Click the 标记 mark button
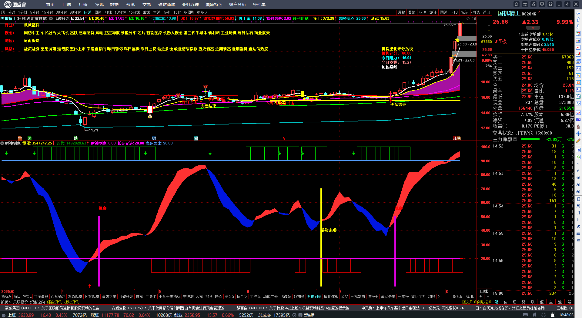 point(465,12)
